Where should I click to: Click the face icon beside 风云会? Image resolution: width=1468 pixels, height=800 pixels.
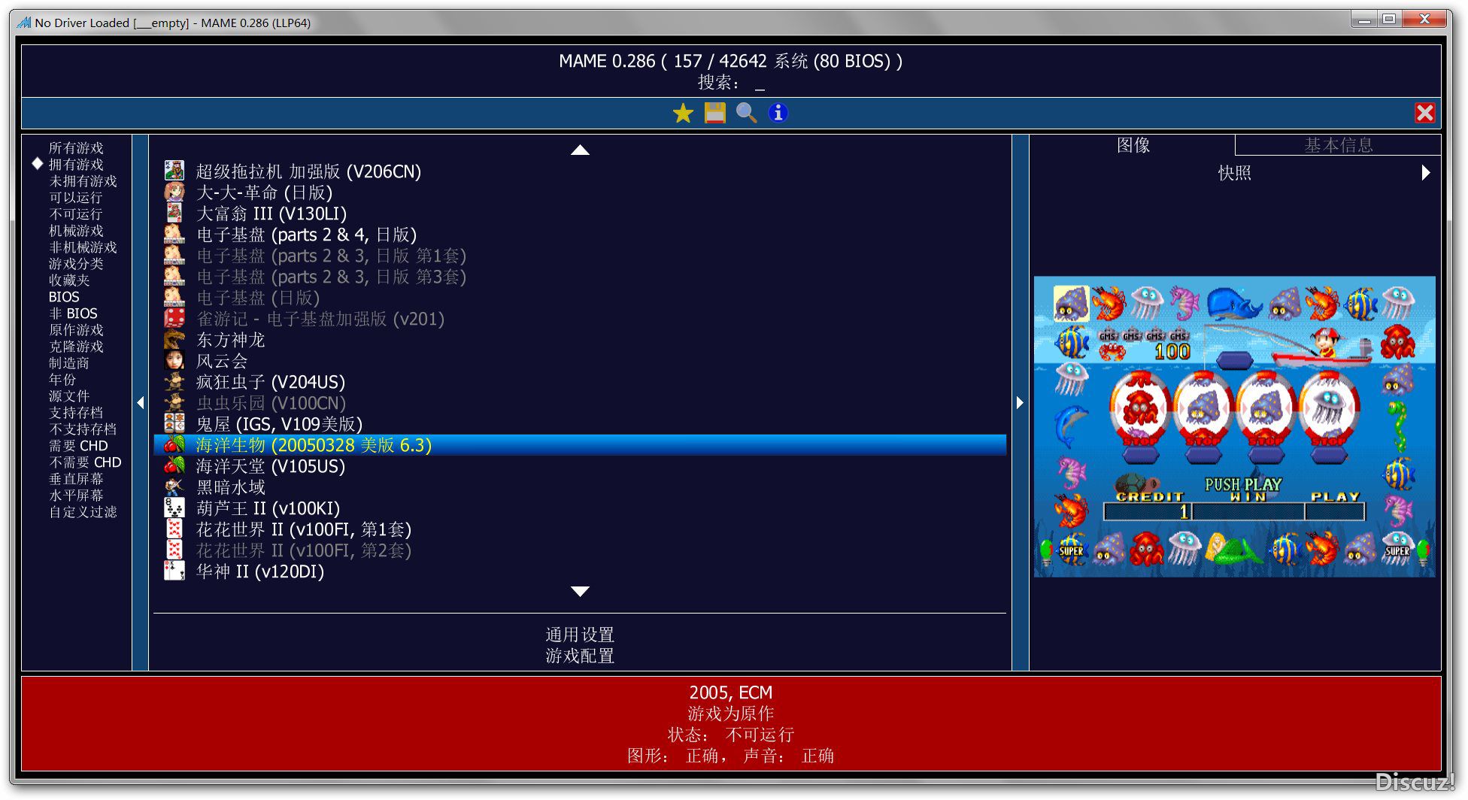[174, 361]
